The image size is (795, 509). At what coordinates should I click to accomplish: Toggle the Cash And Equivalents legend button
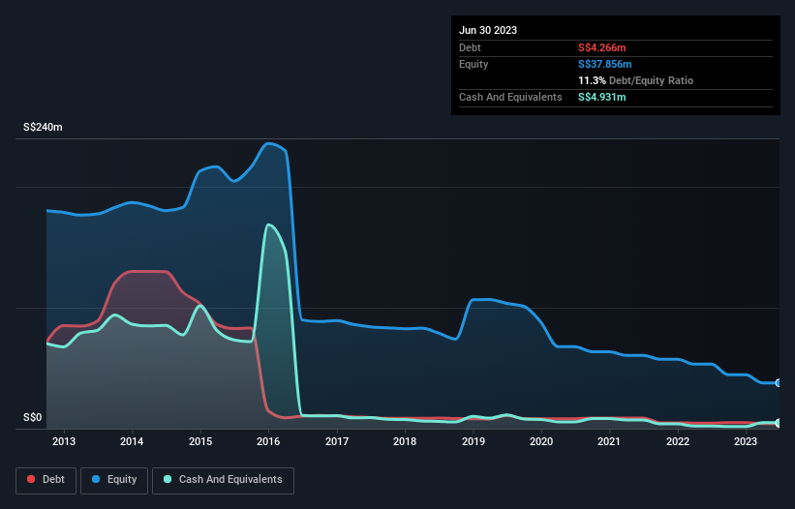(223, 480)
